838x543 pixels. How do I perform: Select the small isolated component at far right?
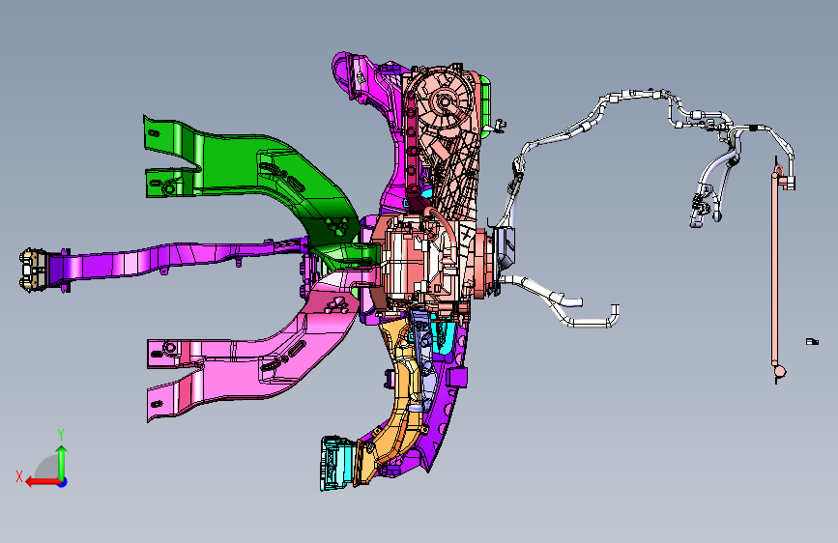point(812,341)
